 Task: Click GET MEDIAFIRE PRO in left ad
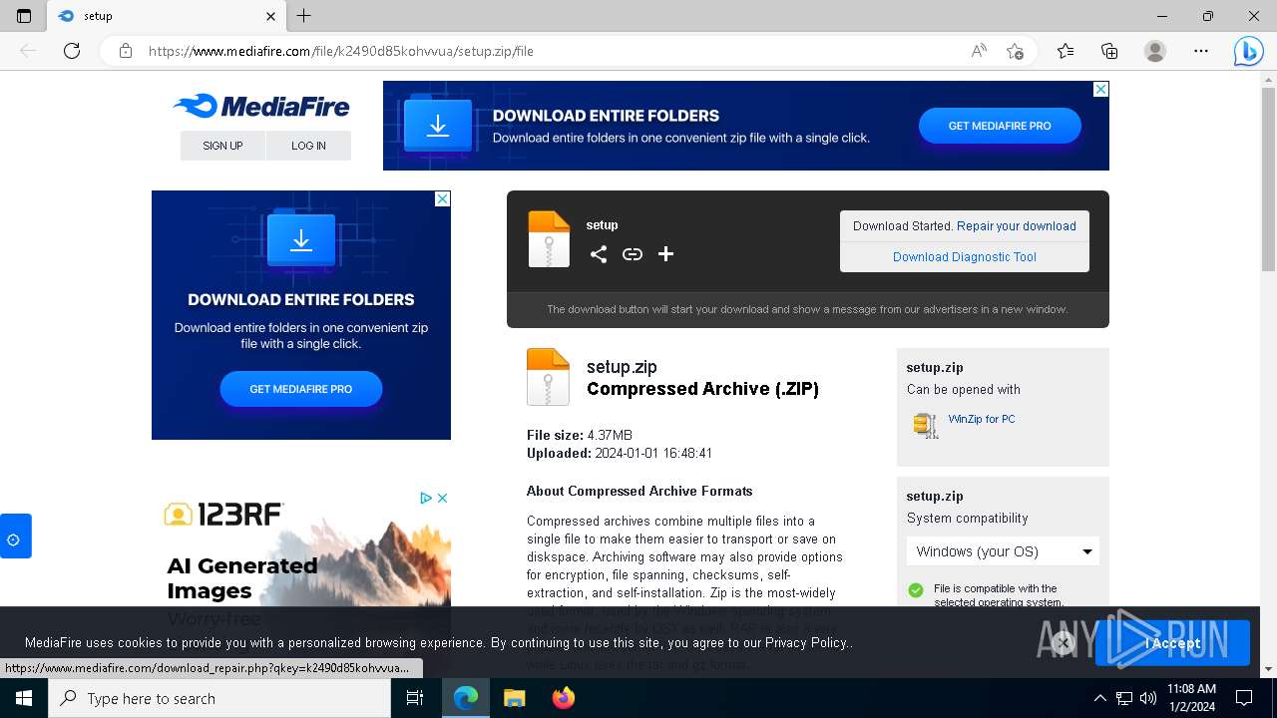[301, 389]
